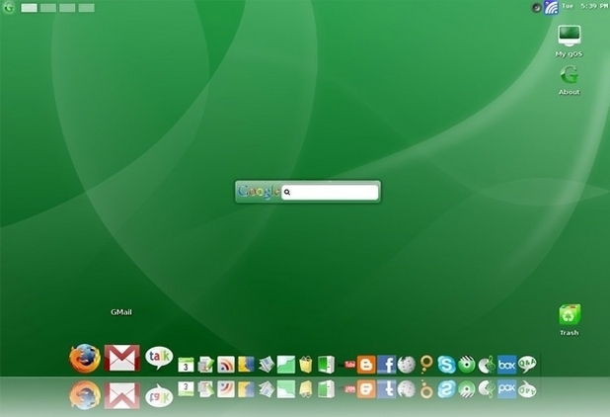Open the orange Blogger icon
Screen dimensions: 610x417
[366, 365]
